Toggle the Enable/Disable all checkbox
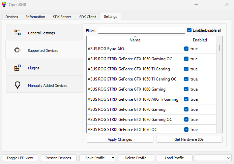 [189, 30]
